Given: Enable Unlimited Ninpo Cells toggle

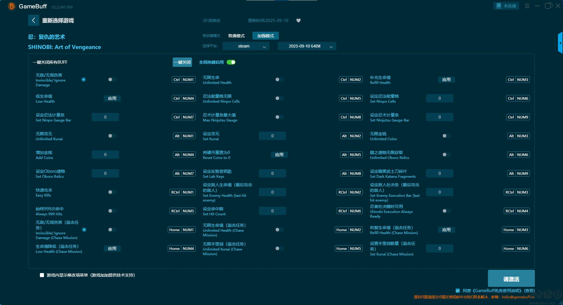Looking at the screenshot, I should 279,98.
